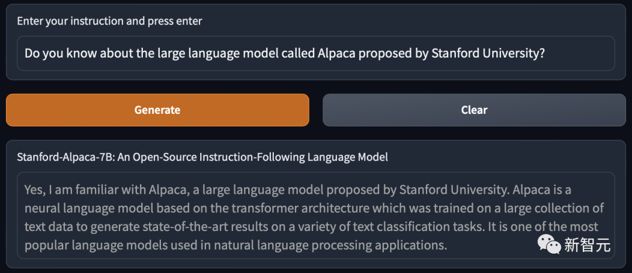This screenshot has height=273, width=632.
Task: Select the Stanford-Alpaca-7B output text area
Action: (315, 215)
